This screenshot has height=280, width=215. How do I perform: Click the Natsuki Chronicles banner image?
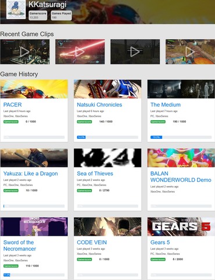107,89
